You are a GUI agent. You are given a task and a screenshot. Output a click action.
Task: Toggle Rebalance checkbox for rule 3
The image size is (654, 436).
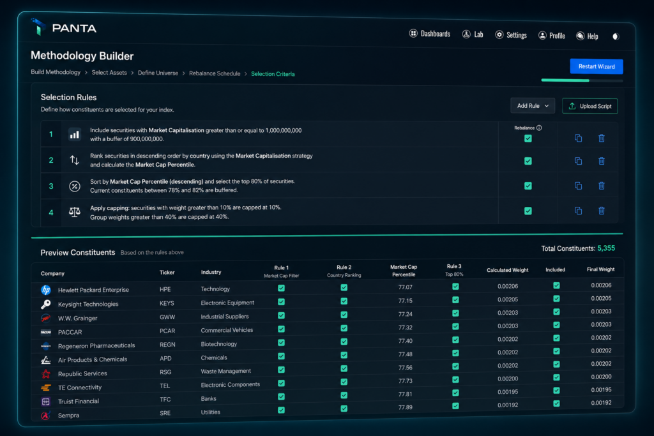tap(528, 186)
